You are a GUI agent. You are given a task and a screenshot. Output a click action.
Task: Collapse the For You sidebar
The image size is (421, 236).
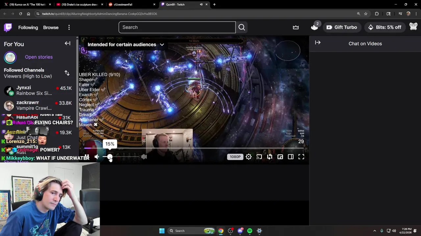pyautogui.click(x=67, y=43)
